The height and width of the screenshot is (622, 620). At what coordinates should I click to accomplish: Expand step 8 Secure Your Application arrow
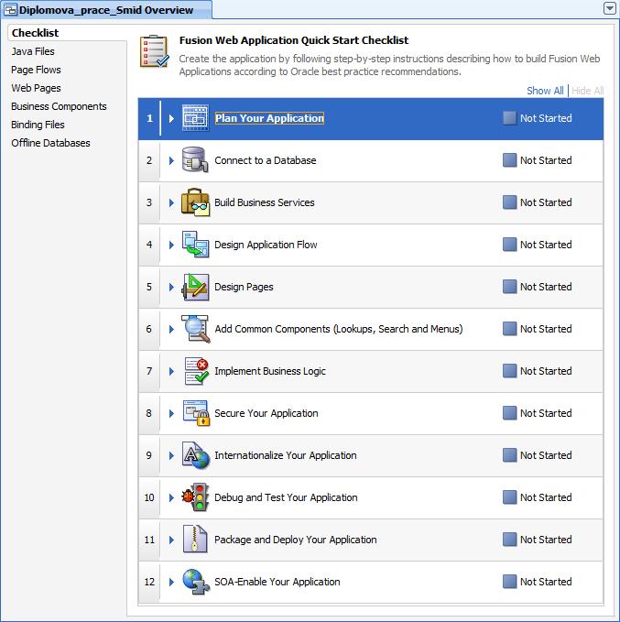click(171, 413)
